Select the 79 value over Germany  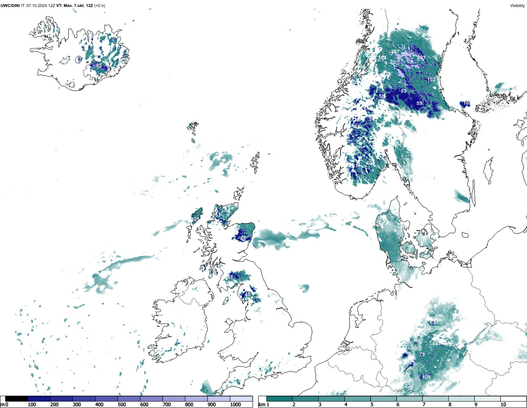pos(422,354)
